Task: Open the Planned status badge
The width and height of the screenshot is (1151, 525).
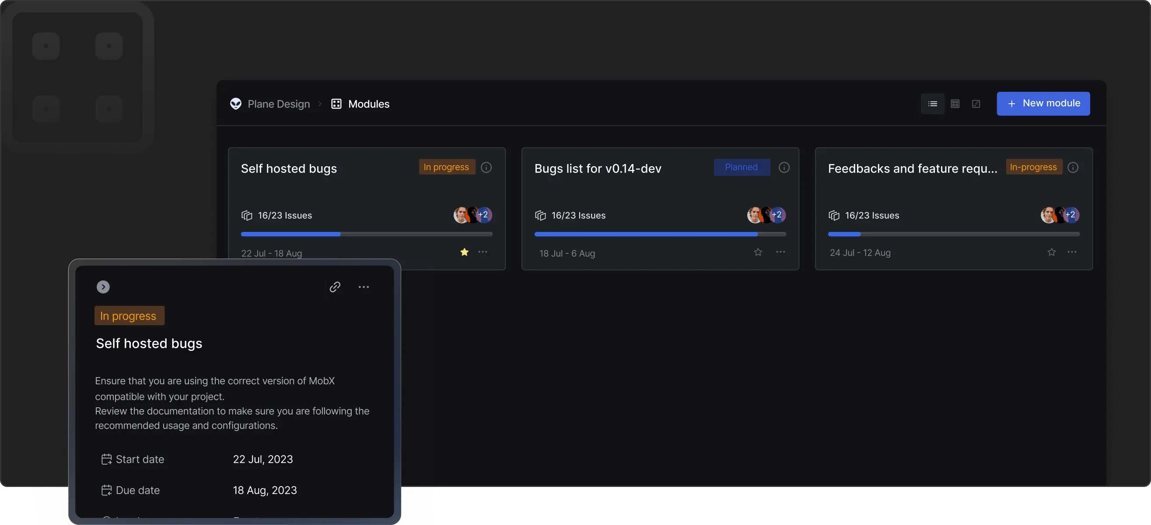Action: coord(741,167)
